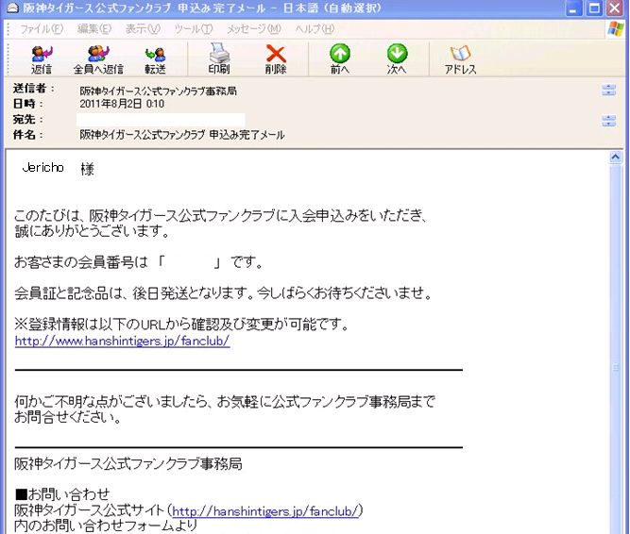Open the www.hanshintigers.jp/fanclub link
Screen dimensions: 630x534
pos(122,341)
